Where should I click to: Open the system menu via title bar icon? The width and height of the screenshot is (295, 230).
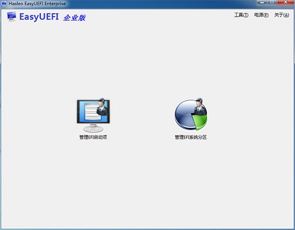pyautogui.click(x=4, y=3)
